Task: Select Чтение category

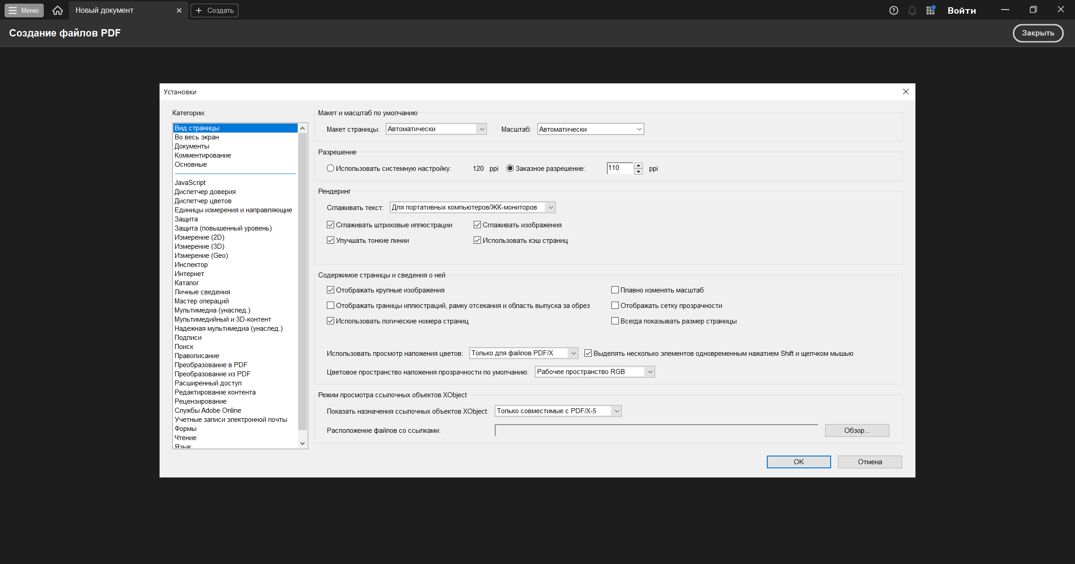Action: (x=235, y=438)
